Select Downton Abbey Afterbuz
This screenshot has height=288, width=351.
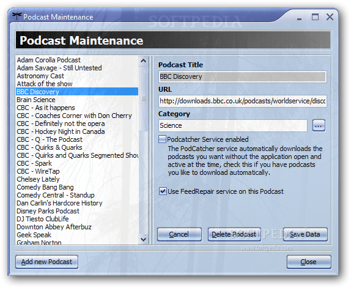(x=77, y=227)
